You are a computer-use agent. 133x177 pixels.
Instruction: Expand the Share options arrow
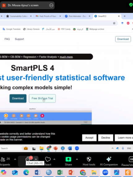click(77, 159)
